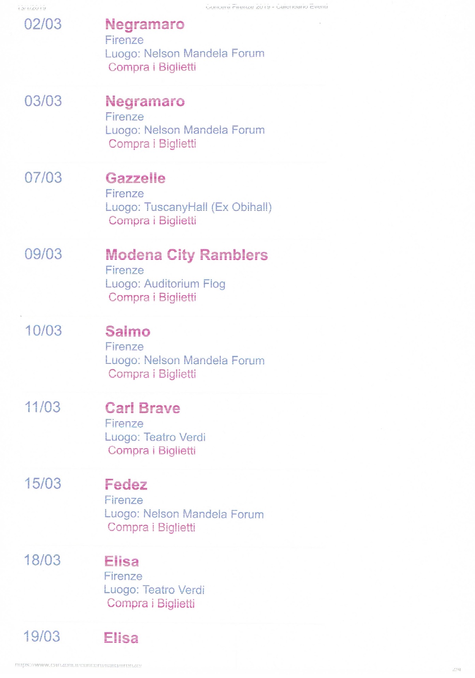Click Compra i Biglietti under Salmo
Screen dimensions: 475x678
point(152,374)
